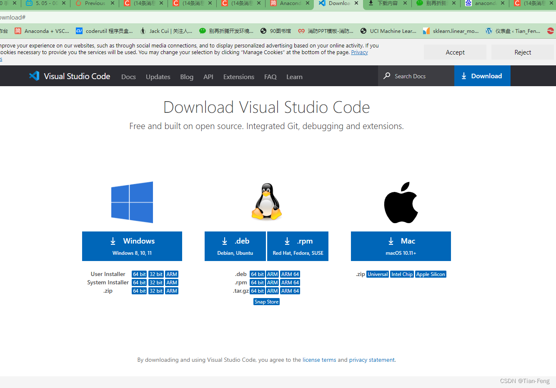556x388 pixels.
Task: Download Windows .zip ARM
Action: [172, 291]
